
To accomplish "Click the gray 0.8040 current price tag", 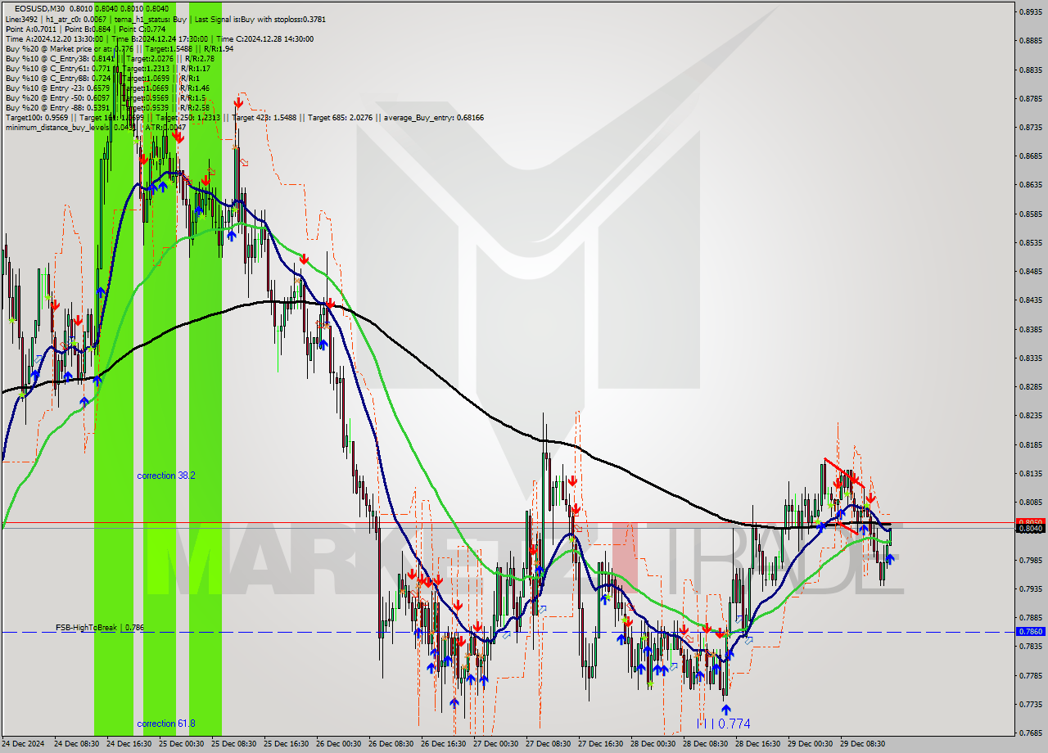I will click(x=1030, y=528).
